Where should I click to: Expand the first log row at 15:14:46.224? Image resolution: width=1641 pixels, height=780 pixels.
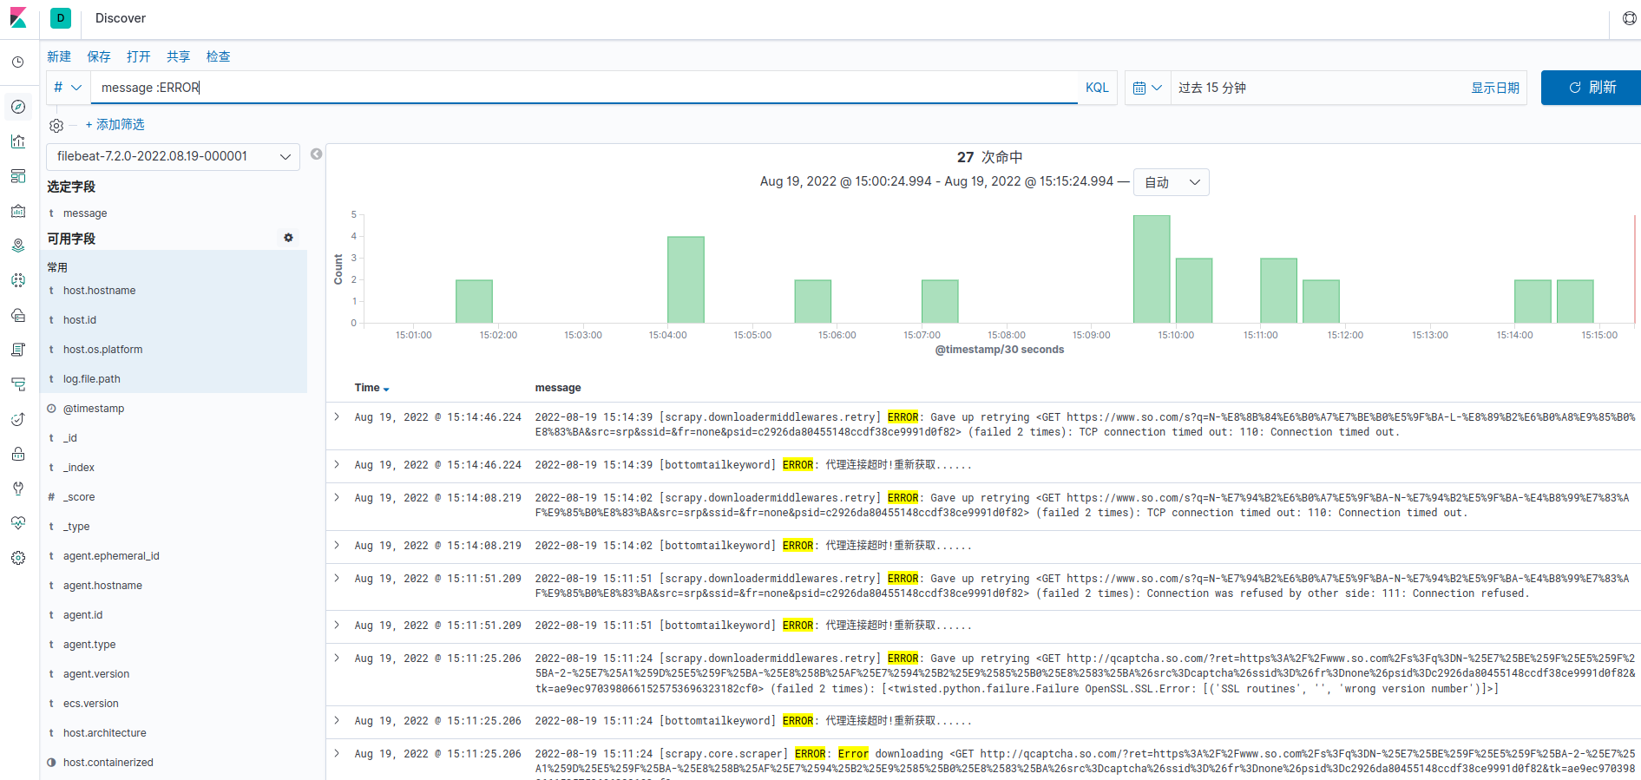[337, 417]
